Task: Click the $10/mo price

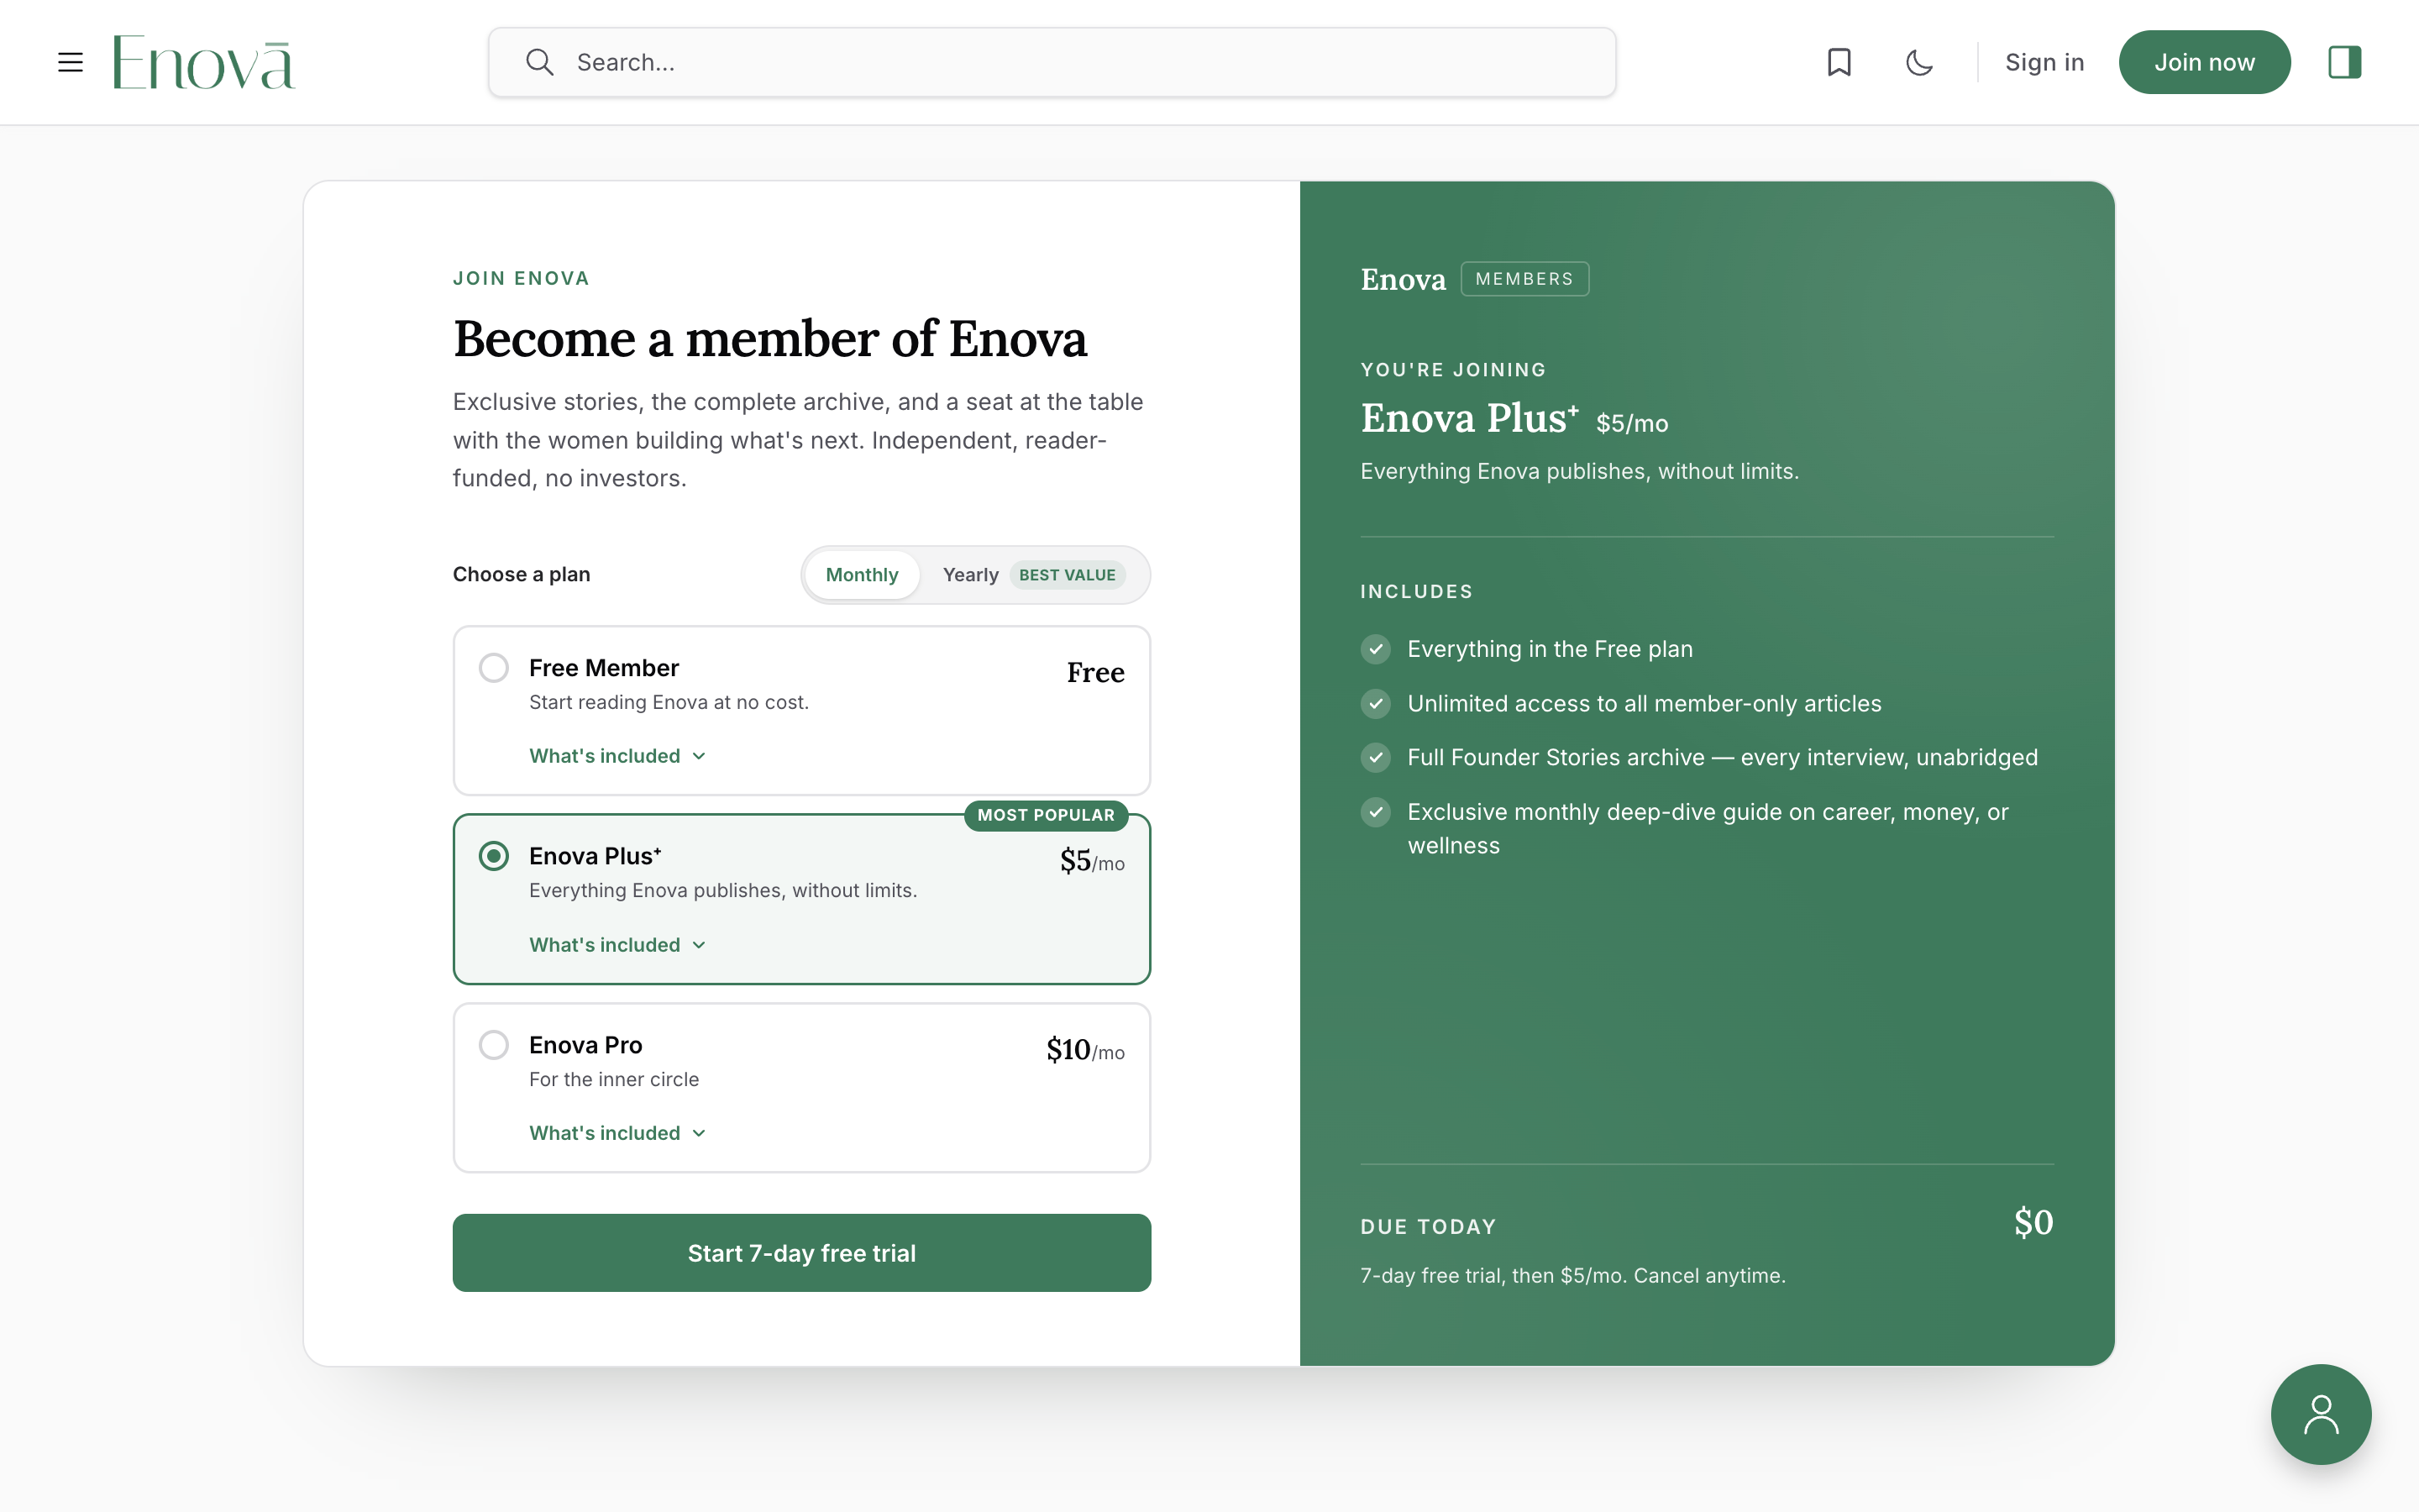Action: pyautogui.click(x=1085, y=1050)
